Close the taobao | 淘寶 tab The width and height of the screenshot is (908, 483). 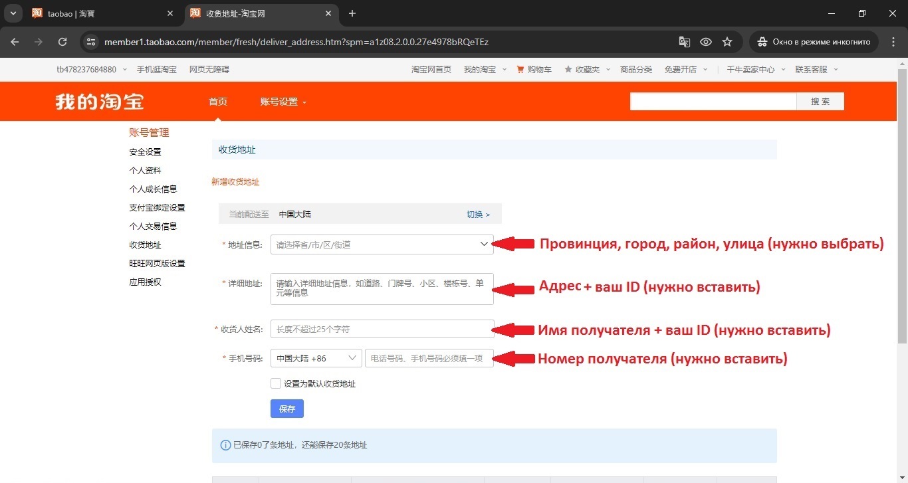(170, 13)
